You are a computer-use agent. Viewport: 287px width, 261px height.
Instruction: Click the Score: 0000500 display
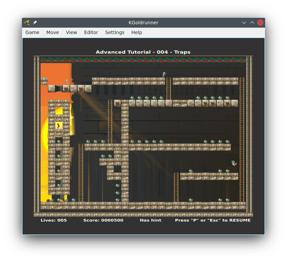click(103, 220)
